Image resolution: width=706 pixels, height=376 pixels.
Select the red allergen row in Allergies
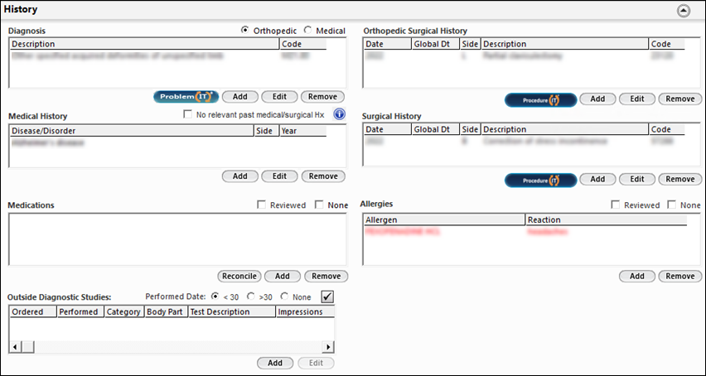[525, 232]
